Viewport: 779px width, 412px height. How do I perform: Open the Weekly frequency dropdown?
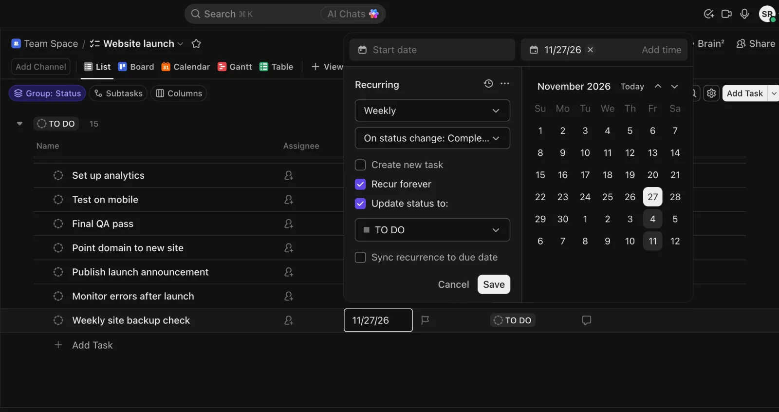click(x=432, y=111)
